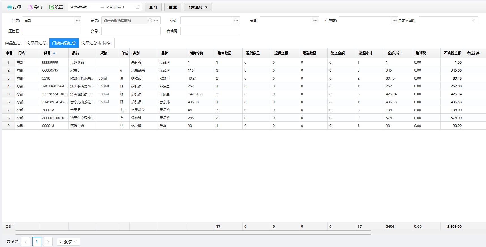Open the 类别 category picker ellipsis
The image size is (486, 247).
coord(236,20)
